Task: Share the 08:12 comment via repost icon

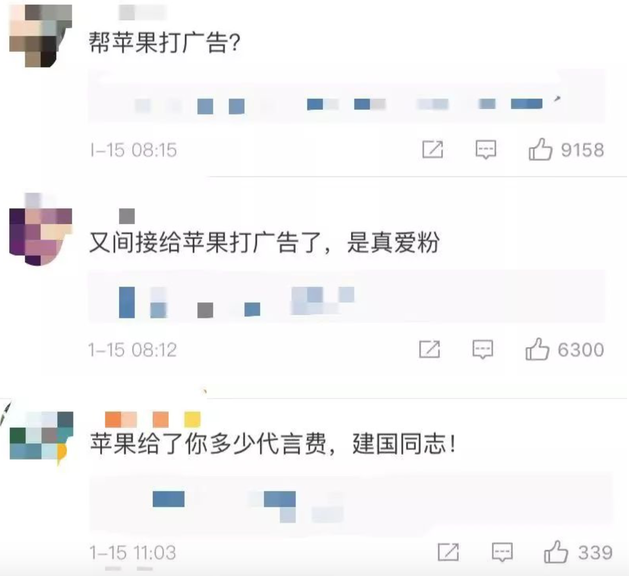Action: pos(430,349)
